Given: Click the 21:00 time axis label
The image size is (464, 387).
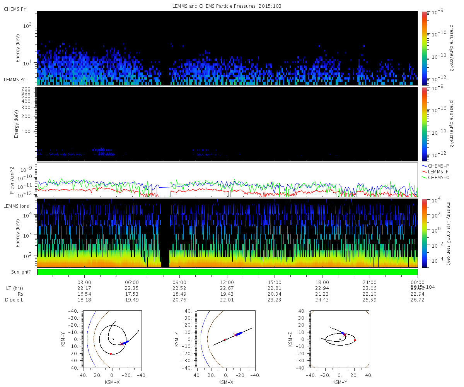Looking at the screenshot, I should point(370,282).
